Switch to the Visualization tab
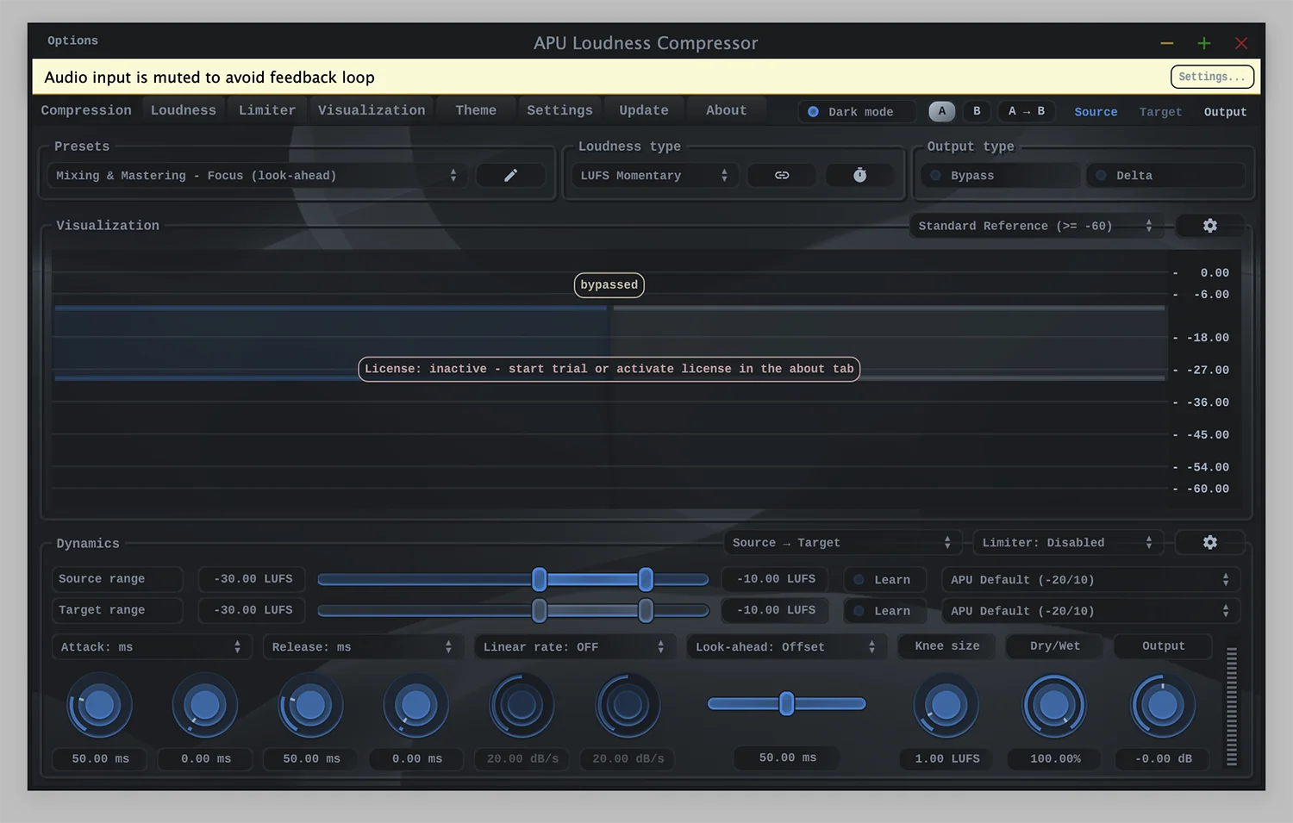This screenshot has height=823, width=1293. pyautogui.click(x=372, y=110)
